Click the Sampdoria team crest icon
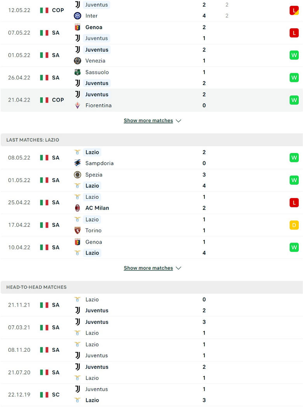The height and width of the screenshot is (407, 303). [x=78, y=163]
